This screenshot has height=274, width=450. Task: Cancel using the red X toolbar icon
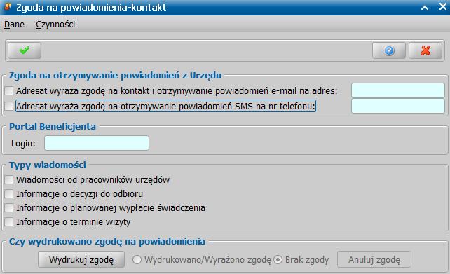425,50
